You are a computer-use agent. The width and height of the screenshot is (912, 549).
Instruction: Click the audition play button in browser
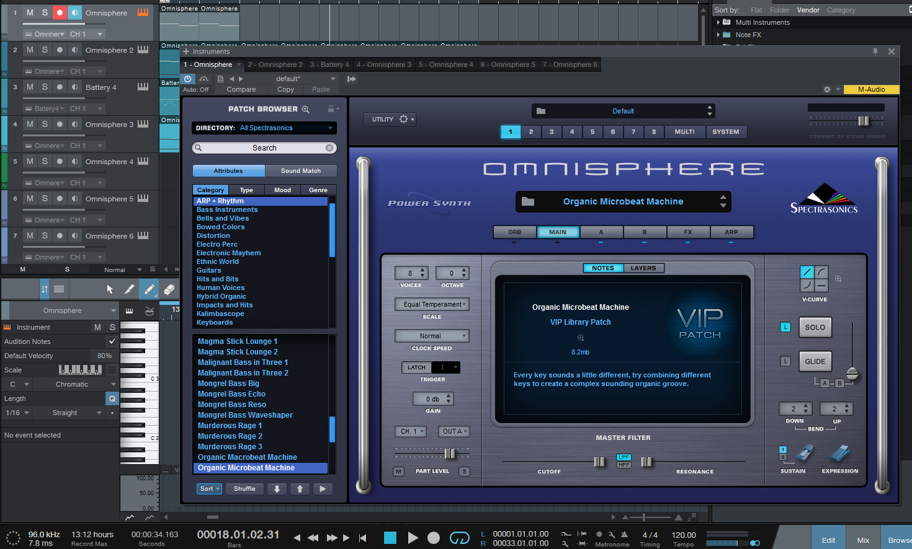click(x=323, y=489)
